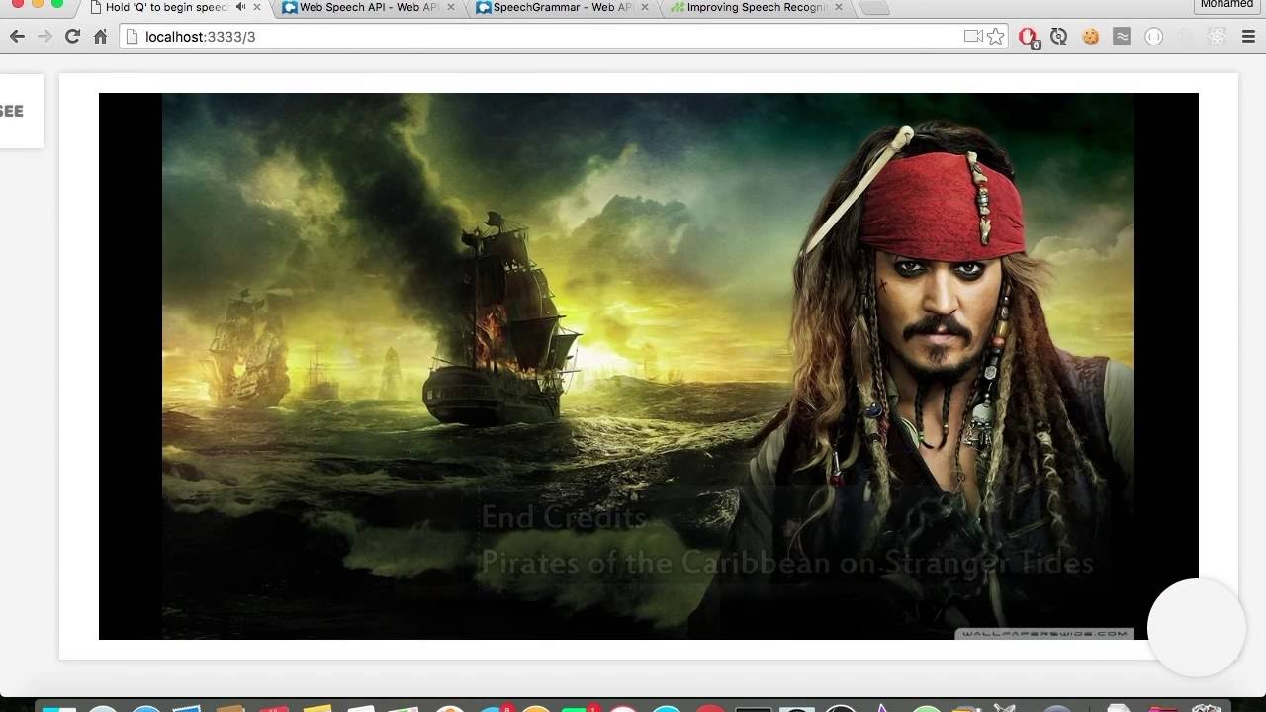Viewport: 1266px width, 712px height.
Task: Reload the localhost page
Action: [72, 37]
